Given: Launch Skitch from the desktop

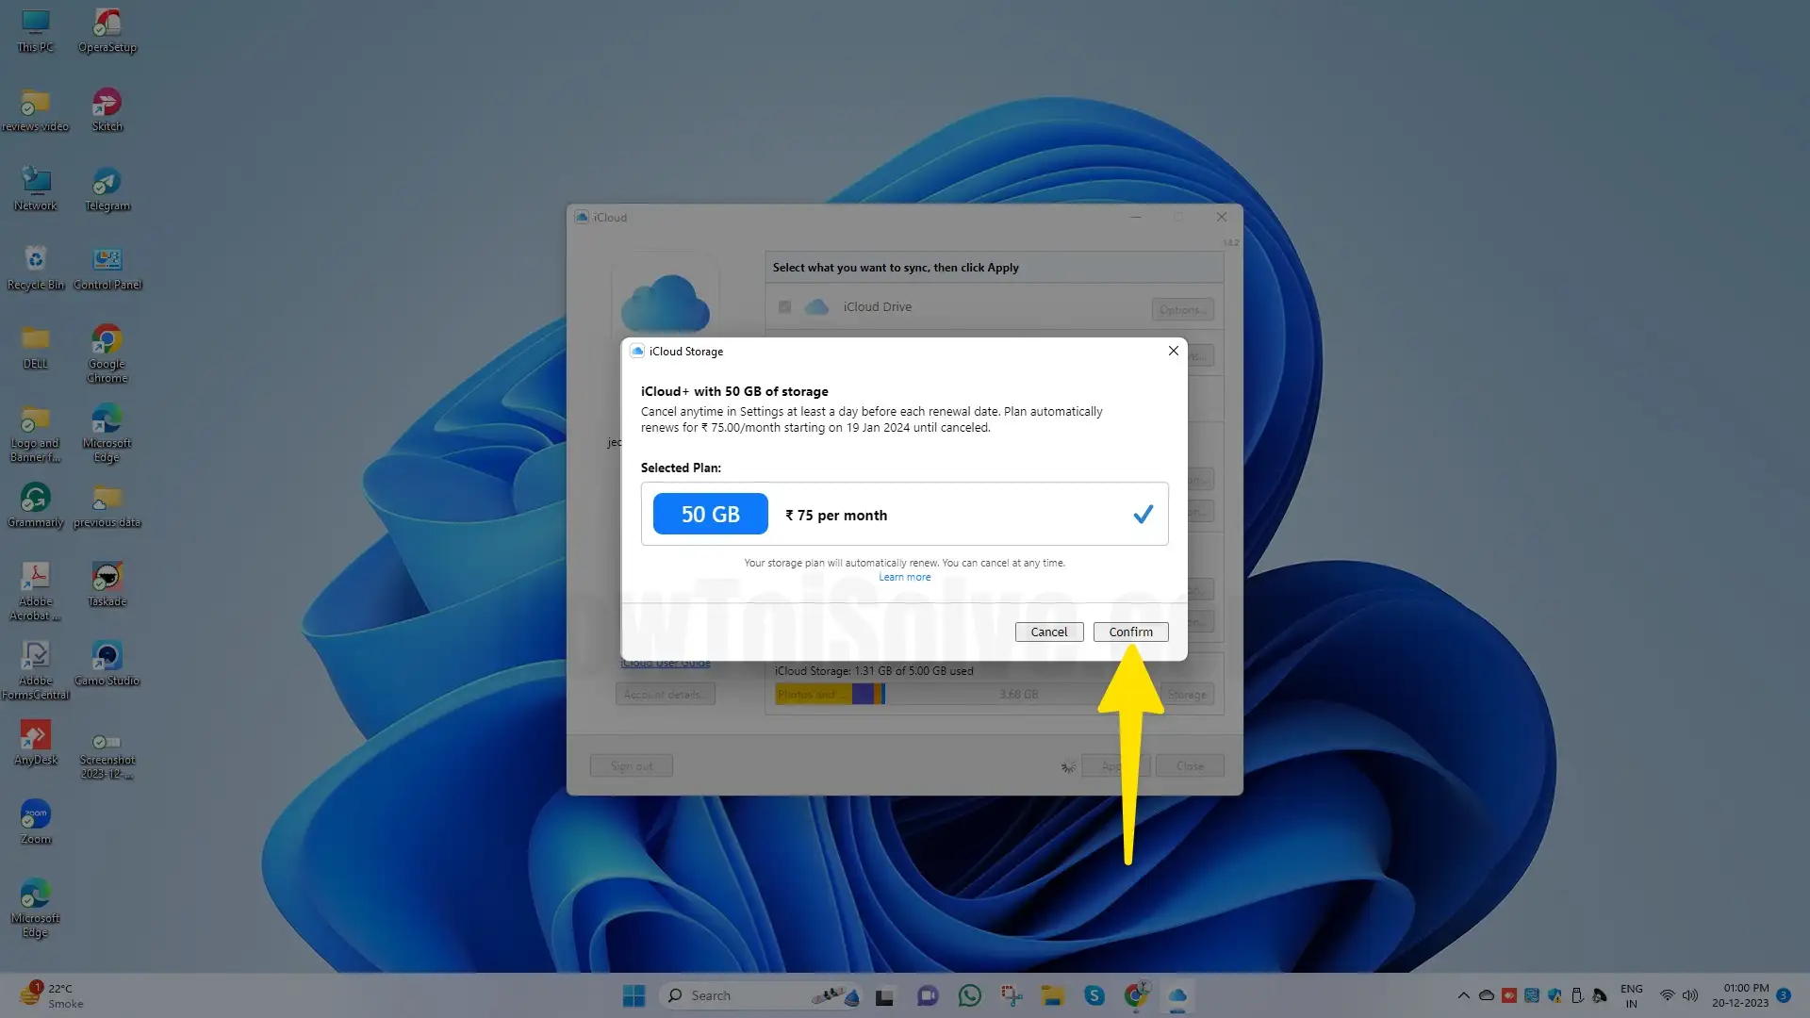Looking at the screenshot, I should click(x=107, y=102).
